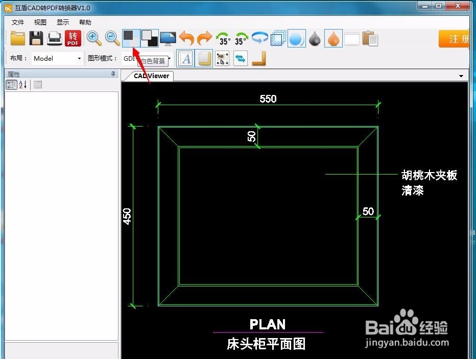The height and width of the screenshot is (359, 476).
Task: Click the clipboard paste icon
Action: [370, 38]
